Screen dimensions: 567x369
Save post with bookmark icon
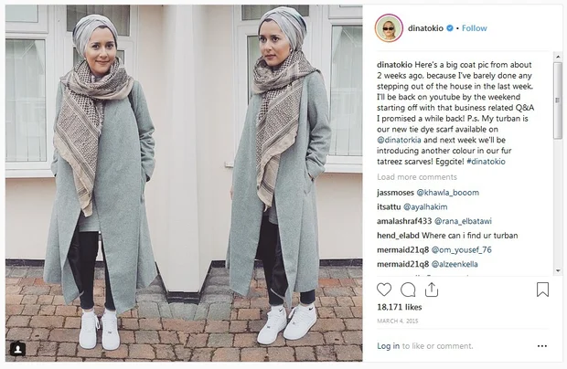click(542, 290)
